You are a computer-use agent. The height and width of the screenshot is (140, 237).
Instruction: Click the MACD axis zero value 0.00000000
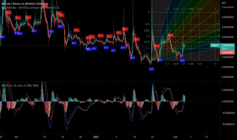(x=228, y=102)
